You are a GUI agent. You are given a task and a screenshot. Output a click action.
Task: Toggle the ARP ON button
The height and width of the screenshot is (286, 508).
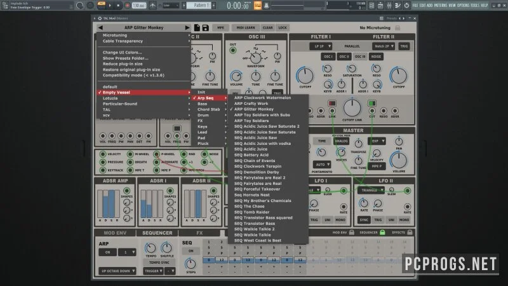click(107, 252)
